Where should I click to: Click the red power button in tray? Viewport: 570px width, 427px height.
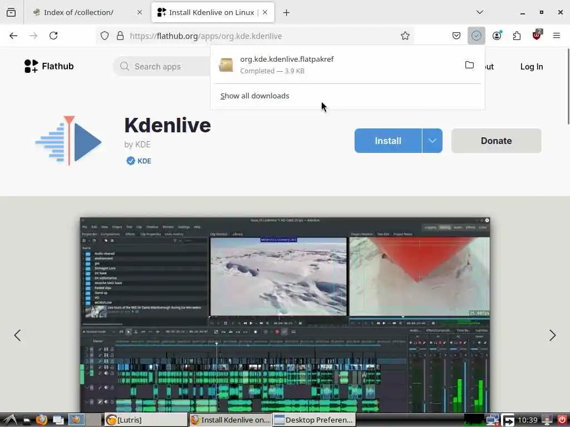(562, 420)
